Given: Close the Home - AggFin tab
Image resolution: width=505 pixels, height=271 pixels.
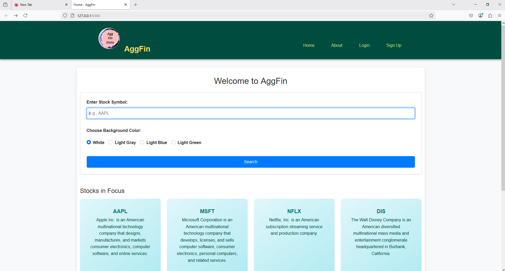Looking at the screenshot, I should coord(126,4).
